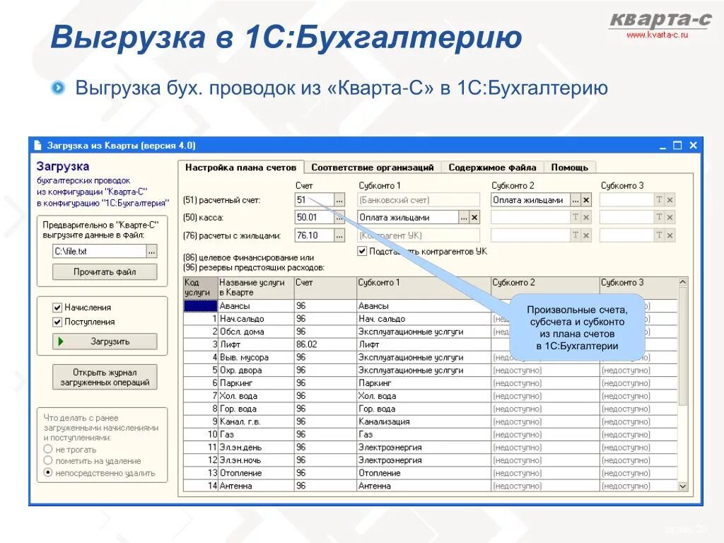Clear Субконто 3 in расчеты с жильцами row
724x543 pixels.
click(670, 235)
